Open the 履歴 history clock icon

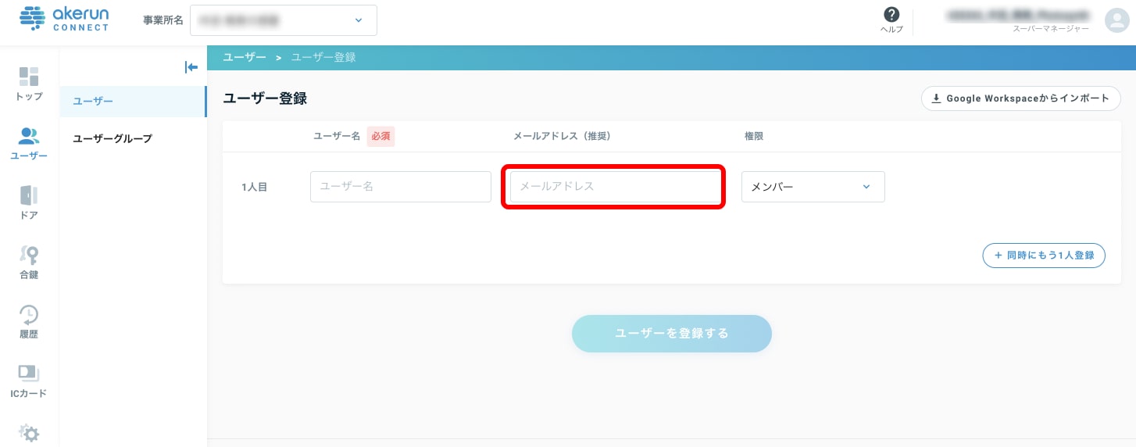coord(29,314)
